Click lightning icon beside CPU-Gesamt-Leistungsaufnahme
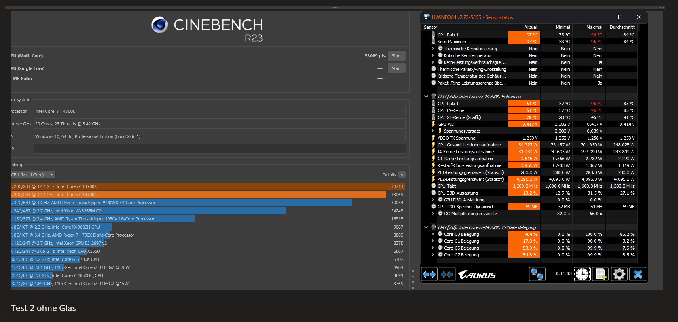678x322 pixels. tap(433, 145)
